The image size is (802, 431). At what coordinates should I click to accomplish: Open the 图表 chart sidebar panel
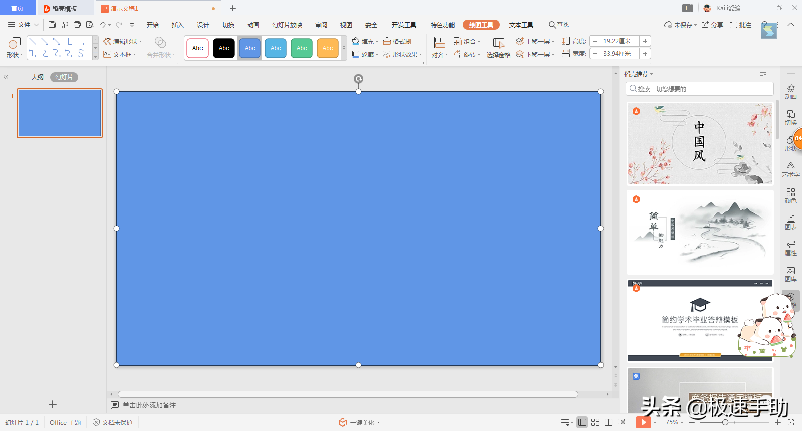point(790,222)
